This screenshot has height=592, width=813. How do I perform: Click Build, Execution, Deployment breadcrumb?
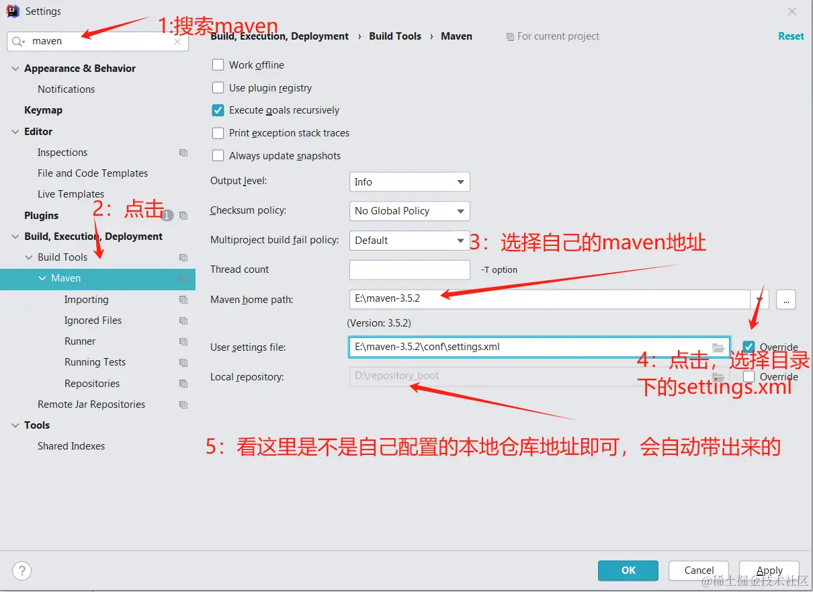click(280, 36)
